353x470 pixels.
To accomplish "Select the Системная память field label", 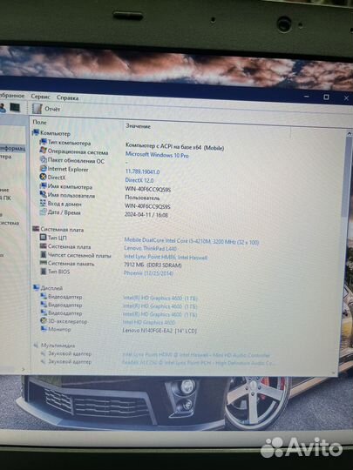I will point(71,264).
